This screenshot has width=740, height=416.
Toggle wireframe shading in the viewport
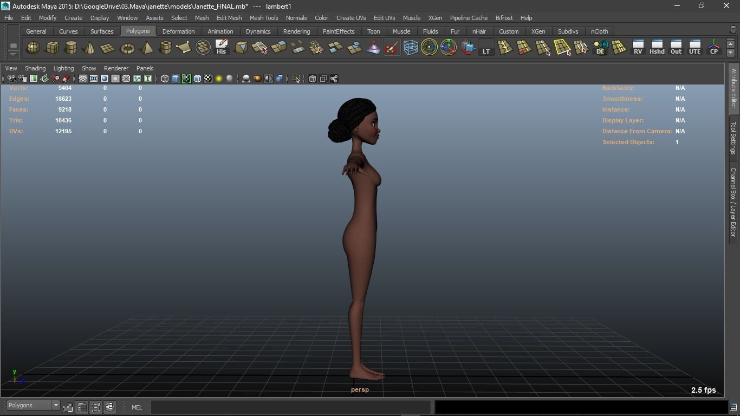coord(165,79)
